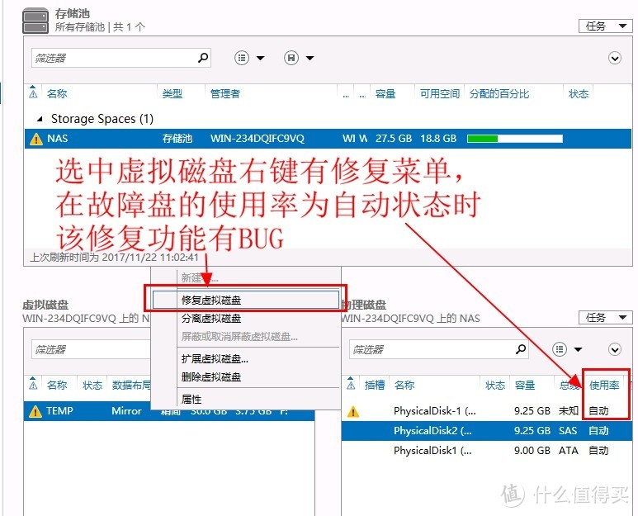Viewport: 638px width, 516px height.
Task: Click the save query disk icon in storage pools
Action: tap(291, 58)
